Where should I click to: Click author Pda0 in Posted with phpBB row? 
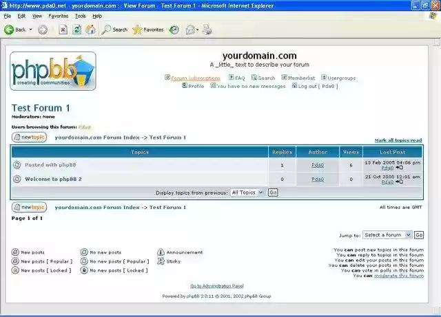click(318, 165)
